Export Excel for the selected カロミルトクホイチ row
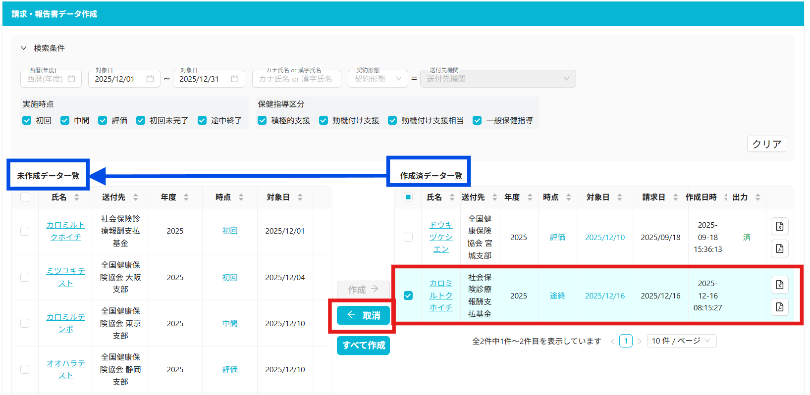The image size is (810, 395). [x=779, y=285]
